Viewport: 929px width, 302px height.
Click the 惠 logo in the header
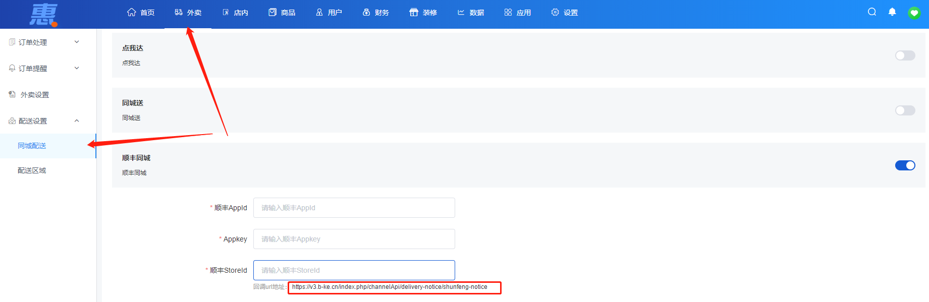[x=43, y=15]
